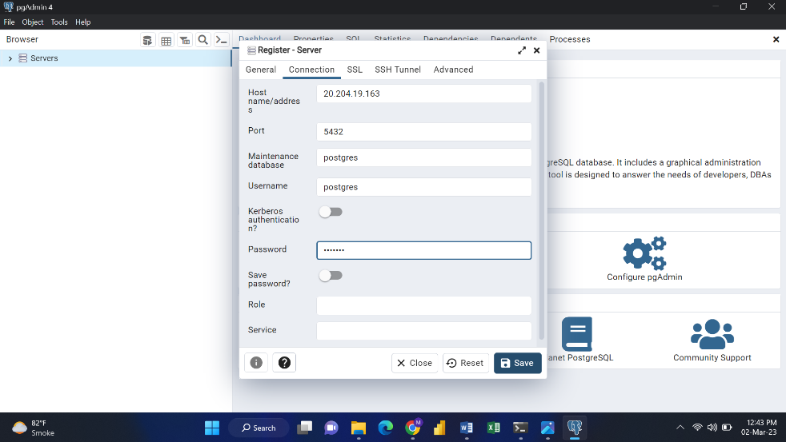Open the SSH Tunnel tab
This screenshot has width=786, height=442.
point(398,70)
